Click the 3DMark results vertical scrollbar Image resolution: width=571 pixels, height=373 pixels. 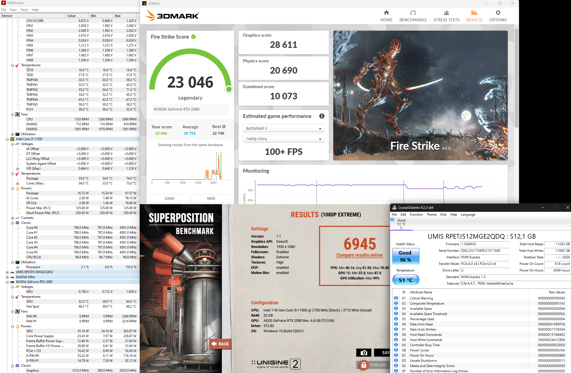pyautogui.click(x=517, y=78)
